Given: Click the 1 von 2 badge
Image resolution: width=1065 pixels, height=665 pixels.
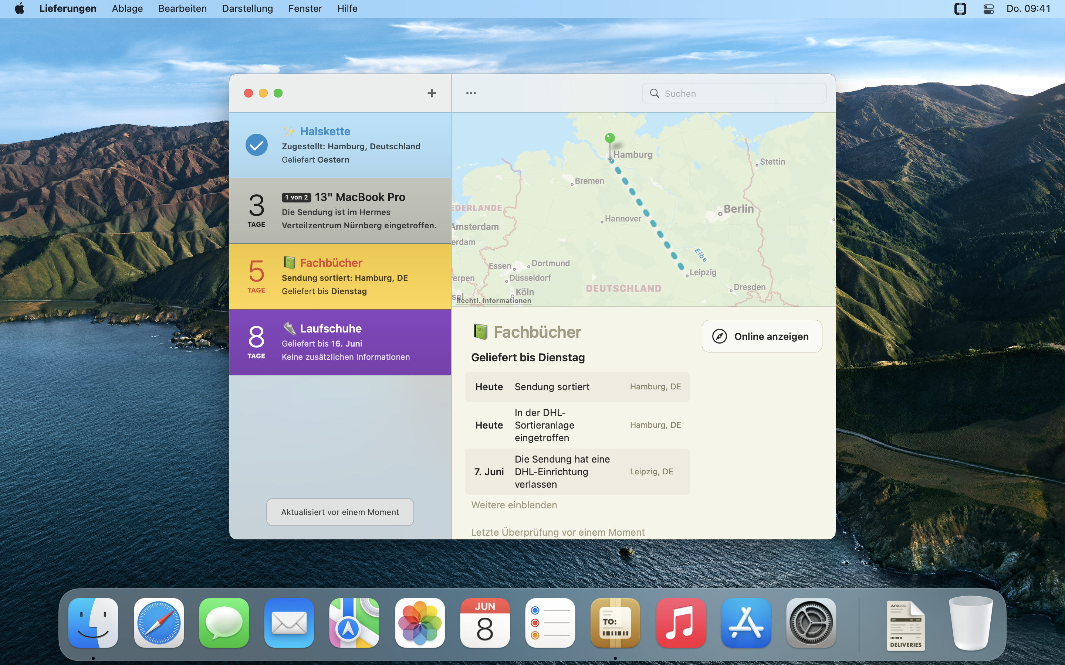Looking at the screenshot, I should point(296,198).
